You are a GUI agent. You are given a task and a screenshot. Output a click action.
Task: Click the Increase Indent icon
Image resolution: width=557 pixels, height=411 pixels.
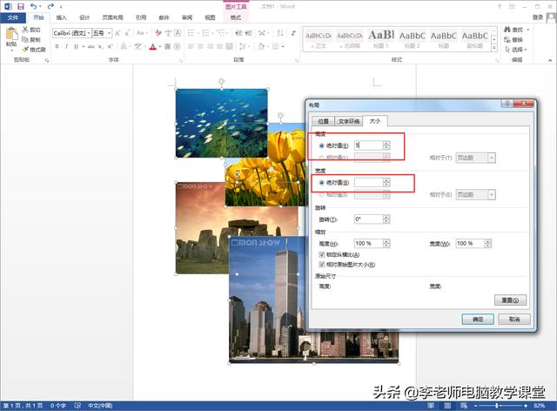(x=248, y=33)
